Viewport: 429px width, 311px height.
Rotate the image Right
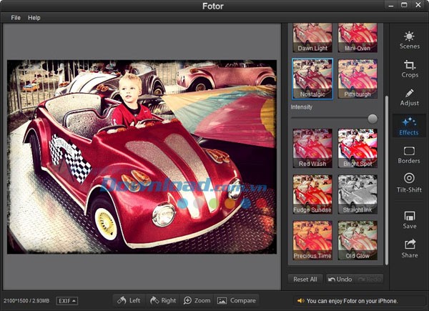pos(163,300)
